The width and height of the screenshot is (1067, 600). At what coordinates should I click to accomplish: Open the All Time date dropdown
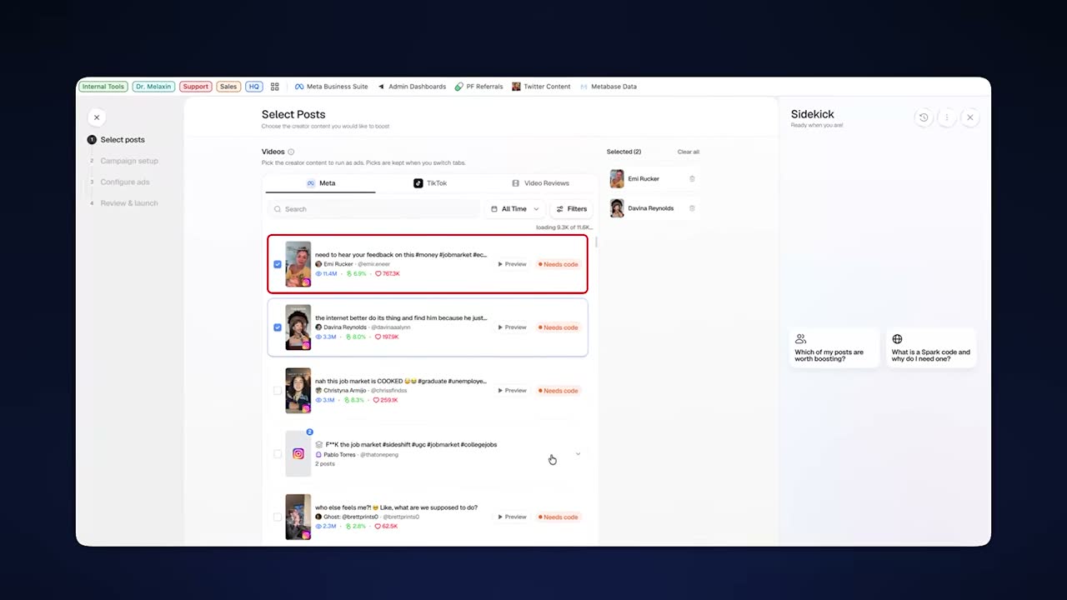click(x=514, y=209)
